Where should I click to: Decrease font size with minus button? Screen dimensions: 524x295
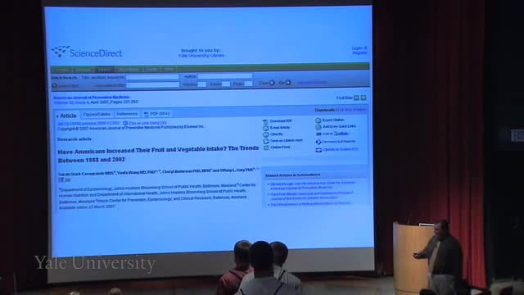click(357, 98)
